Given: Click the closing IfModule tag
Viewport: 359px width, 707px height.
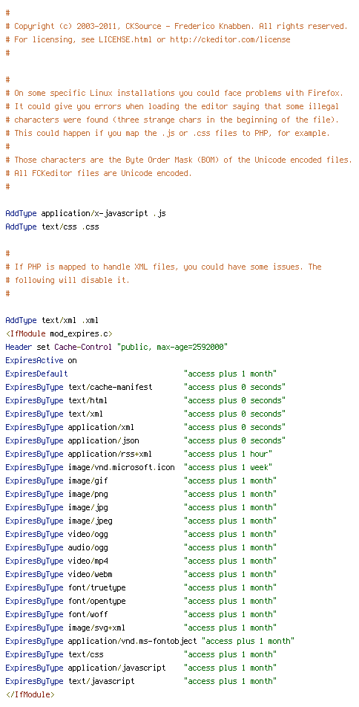Looking at the screenshot, I should pos(30,694).
